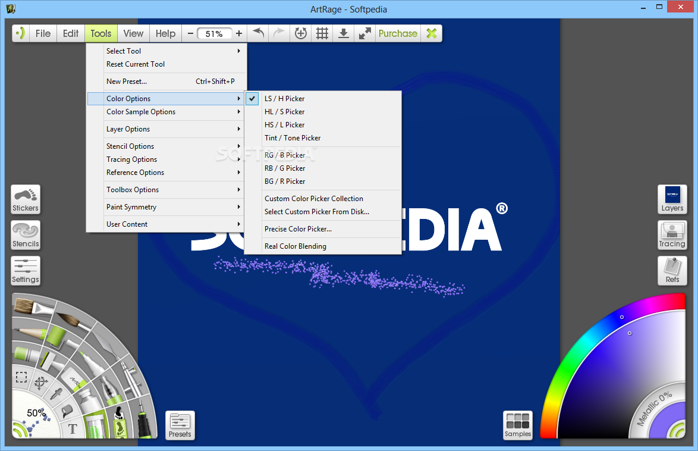
Task: Expand Layer Options submenu
Action: (x=166, y=129)
